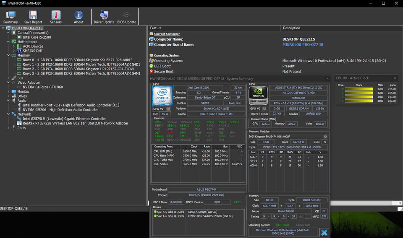This screenshot has height=238, width=403.
Task: Click the Core 0 clock bar
Action: pyautogui.click(x=359, y=89)
